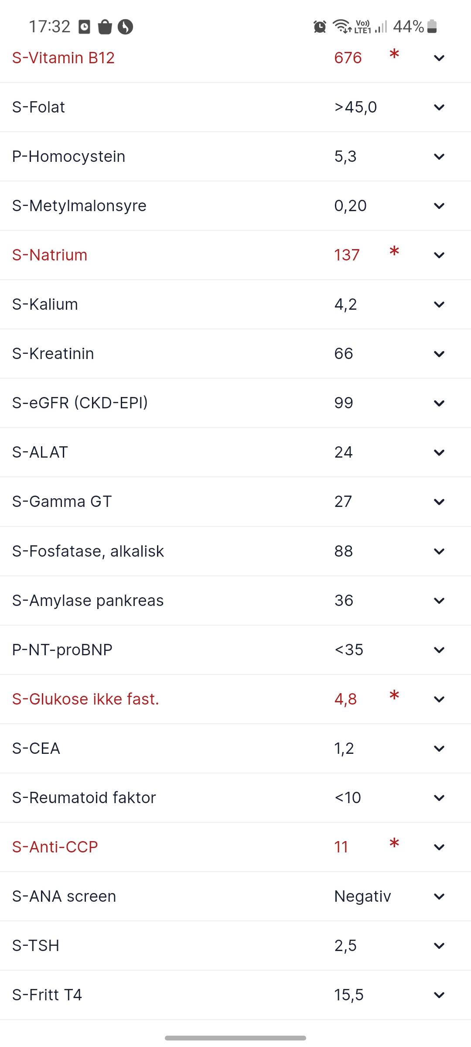Screen dimensions: 471x1047
Task: Tap the alarm clock status icon
Action: [x=320, y=27]
